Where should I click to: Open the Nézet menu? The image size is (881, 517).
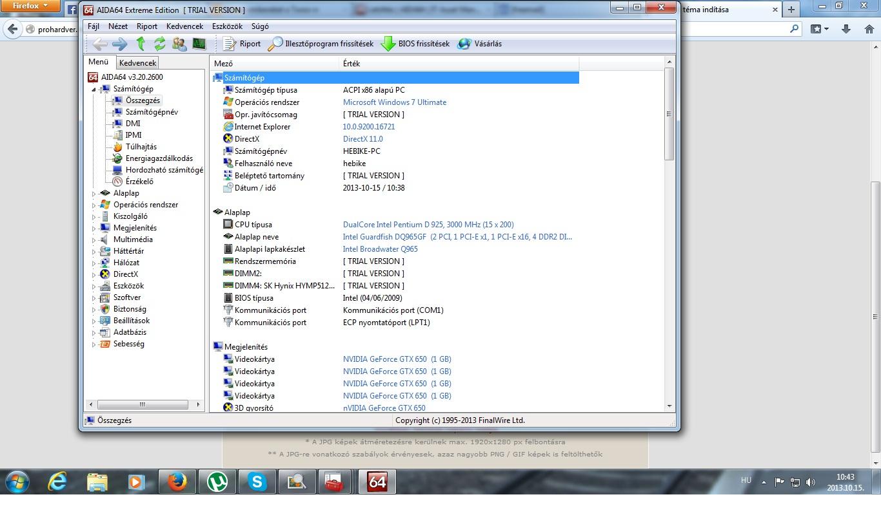(118, 26)
